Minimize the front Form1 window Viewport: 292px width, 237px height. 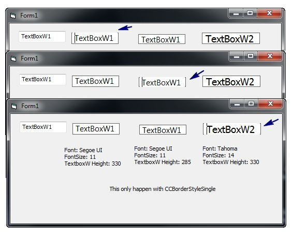click(237, 104)
